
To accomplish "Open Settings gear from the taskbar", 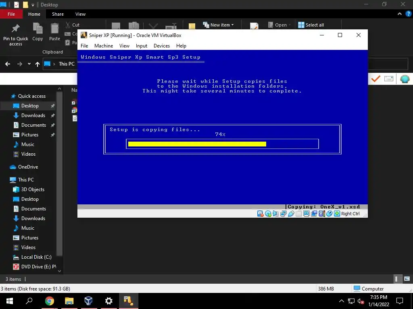I will point(108,301).
